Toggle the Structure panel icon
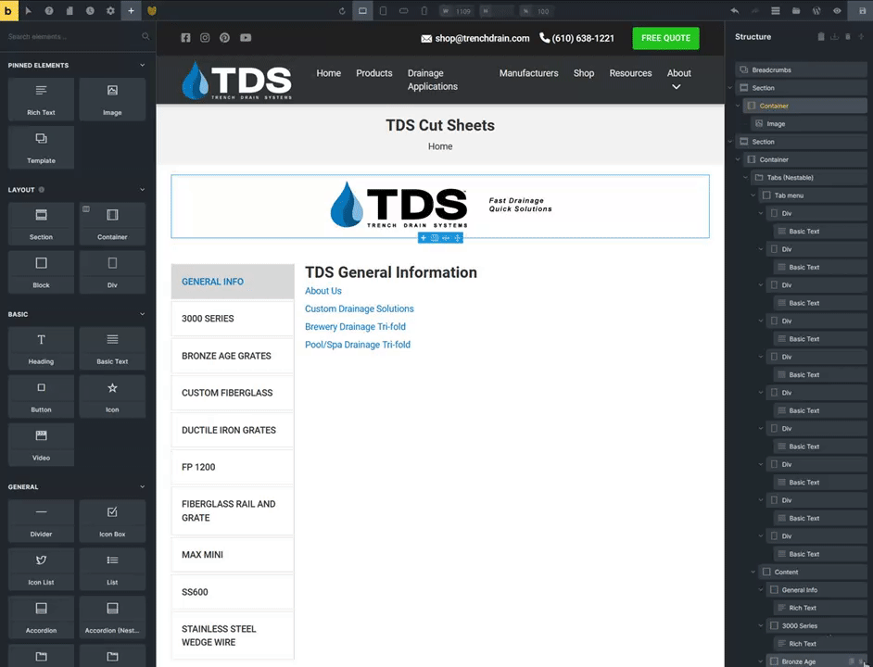873x667 pixels. point(776,10)
